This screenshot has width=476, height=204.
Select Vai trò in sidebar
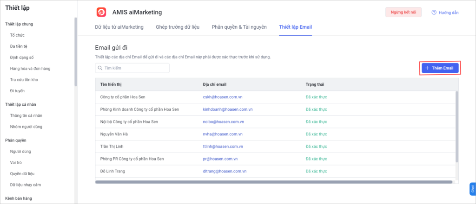16,163
